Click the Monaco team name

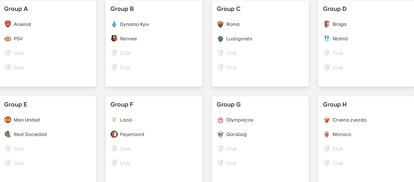pyautogui.click(x=342, y=134)
